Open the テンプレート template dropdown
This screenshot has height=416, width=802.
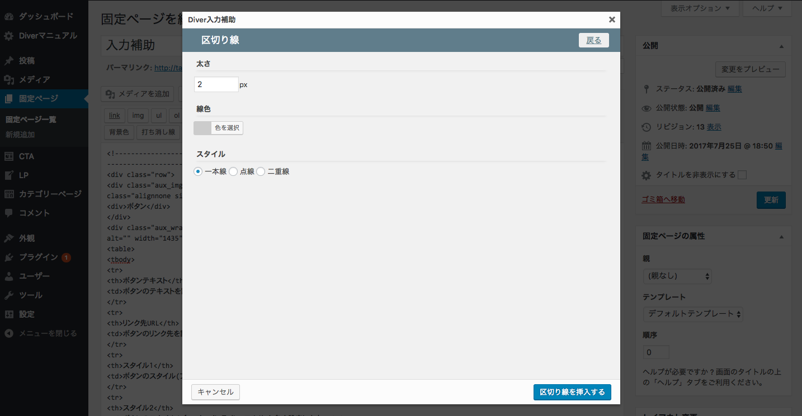click(x=693, y=314)
